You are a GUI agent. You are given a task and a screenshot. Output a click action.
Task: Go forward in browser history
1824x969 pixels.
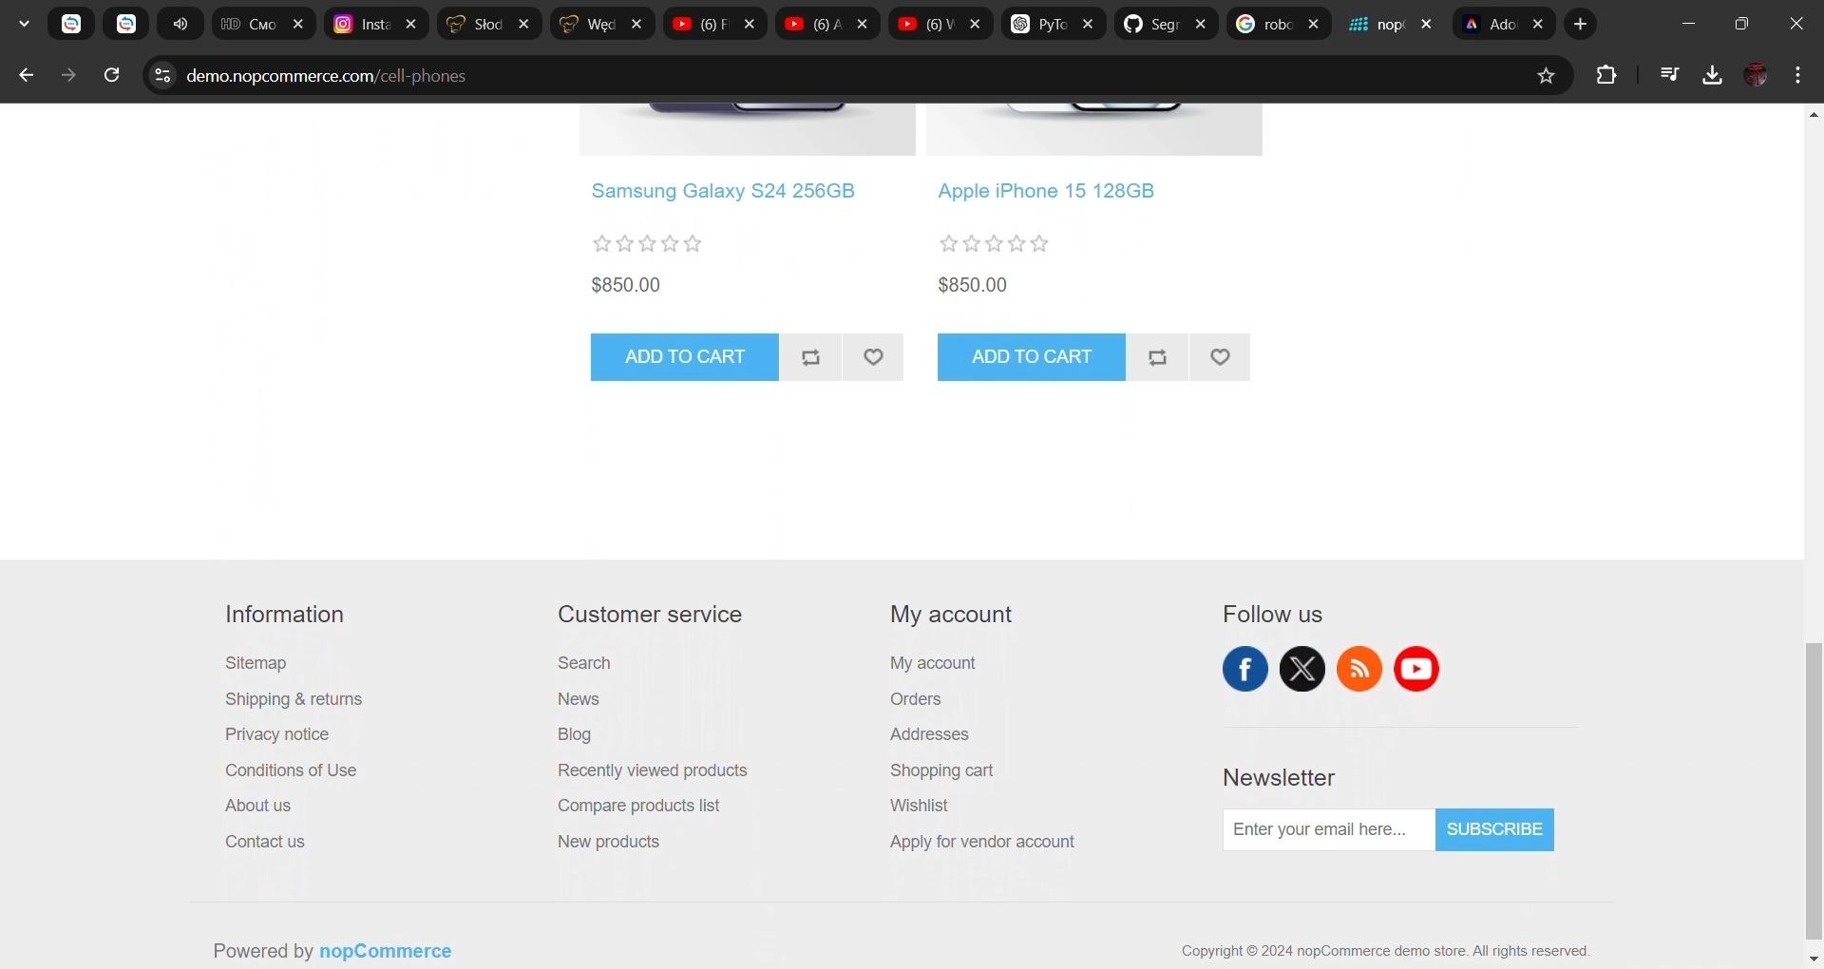click(68, 75)
